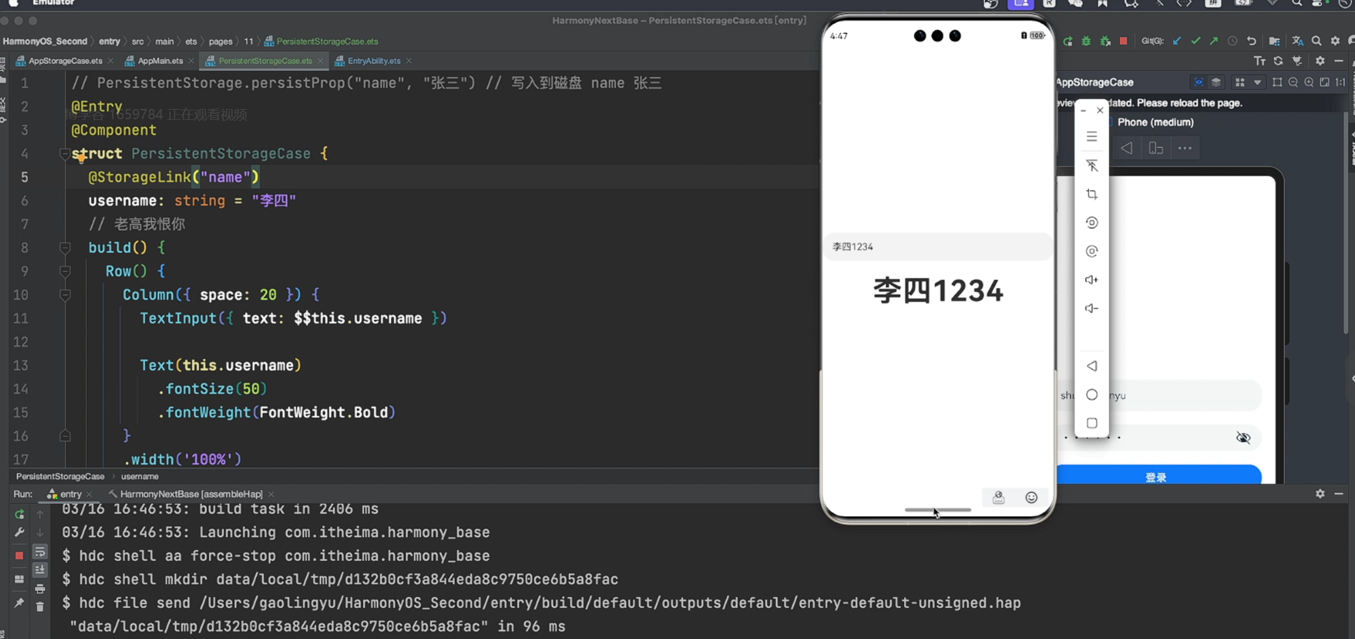Reset Previewer zoom to 1:1
1355x639 pixels.
1340,82
